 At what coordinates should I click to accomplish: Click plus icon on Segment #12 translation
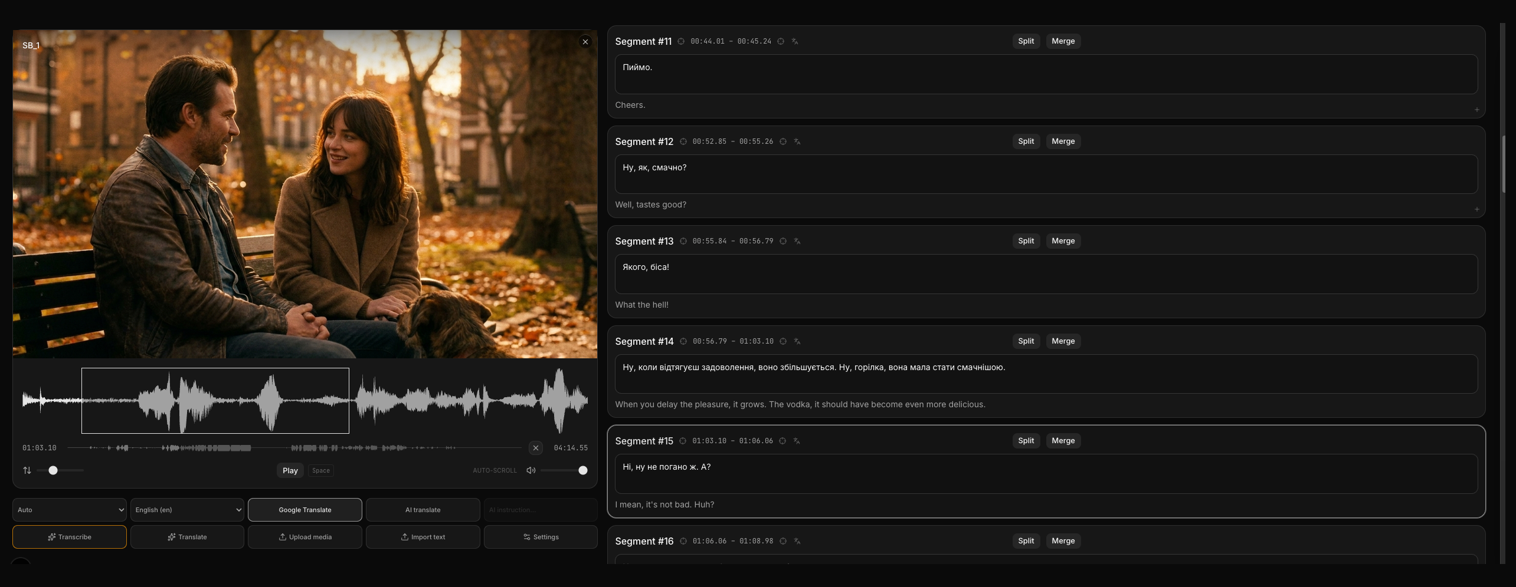[x=1477, y=209]
